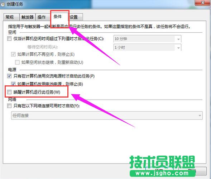211x179 pixels.
Task: Close the 创建任务 dialog window
Action: 202,3
